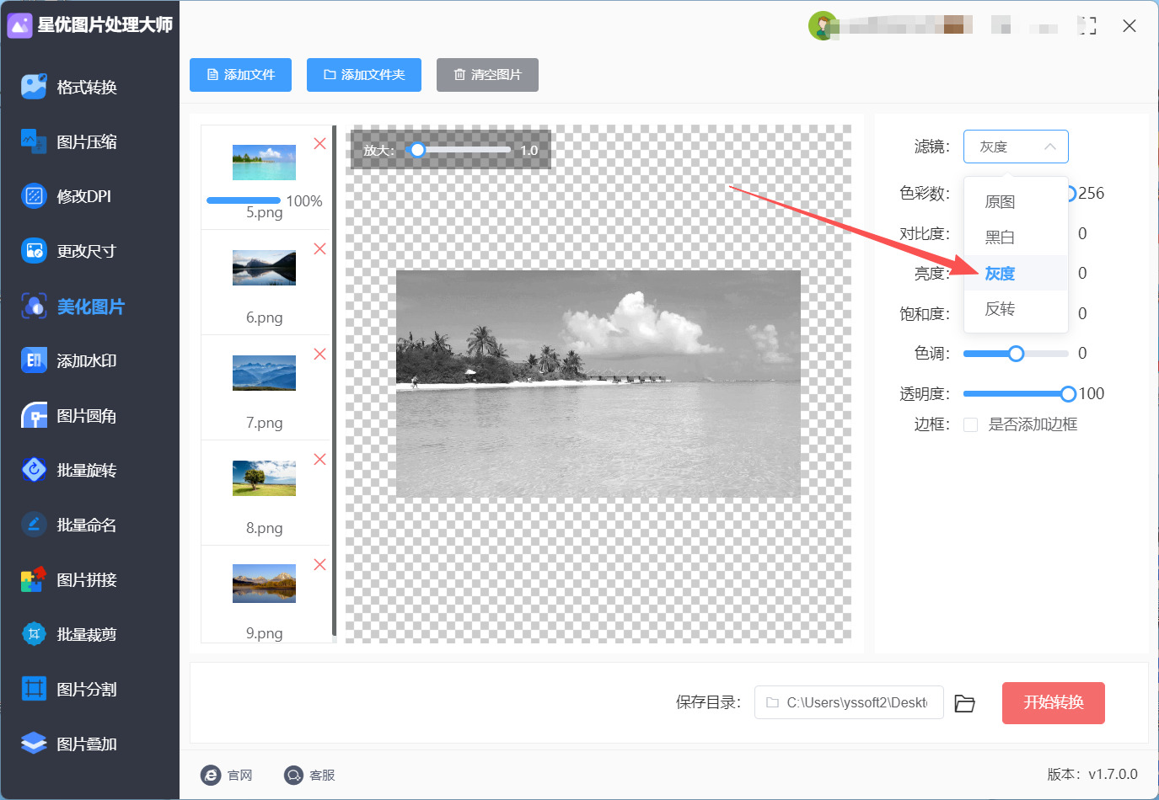
Task: Click the 清空图片 clear images button
Action: 487,75
